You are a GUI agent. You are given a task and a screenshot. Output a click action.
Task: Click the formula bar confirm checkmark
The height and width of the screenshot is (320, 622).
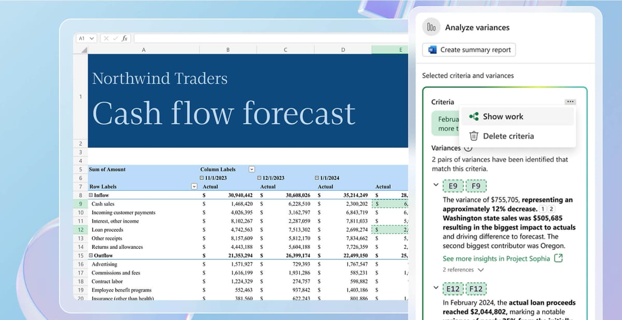(x=115, y=38)
